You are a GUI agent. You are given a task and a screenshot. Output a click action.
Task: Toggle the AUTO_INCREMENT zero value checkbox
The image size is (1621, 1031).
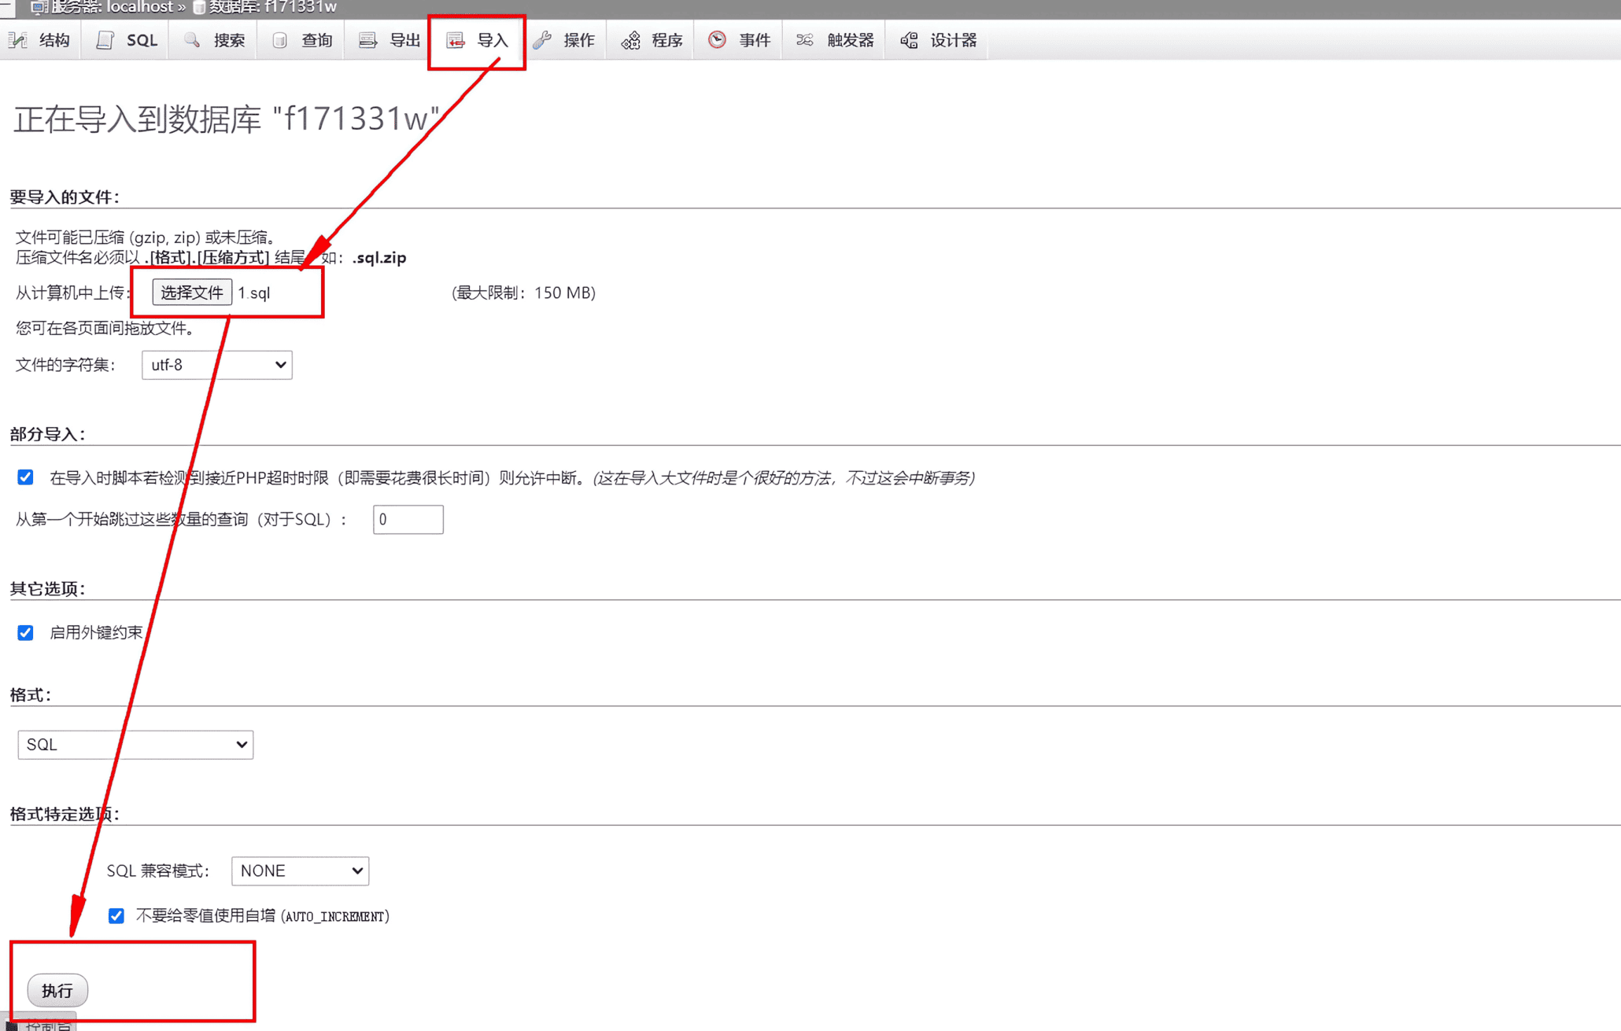coord(116,915)
